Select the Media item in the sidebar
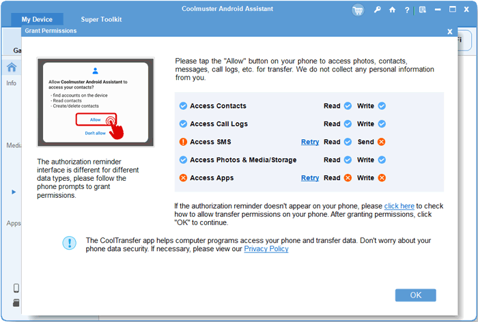This screenshot has width=478, height=322. [x=14, y=145]
